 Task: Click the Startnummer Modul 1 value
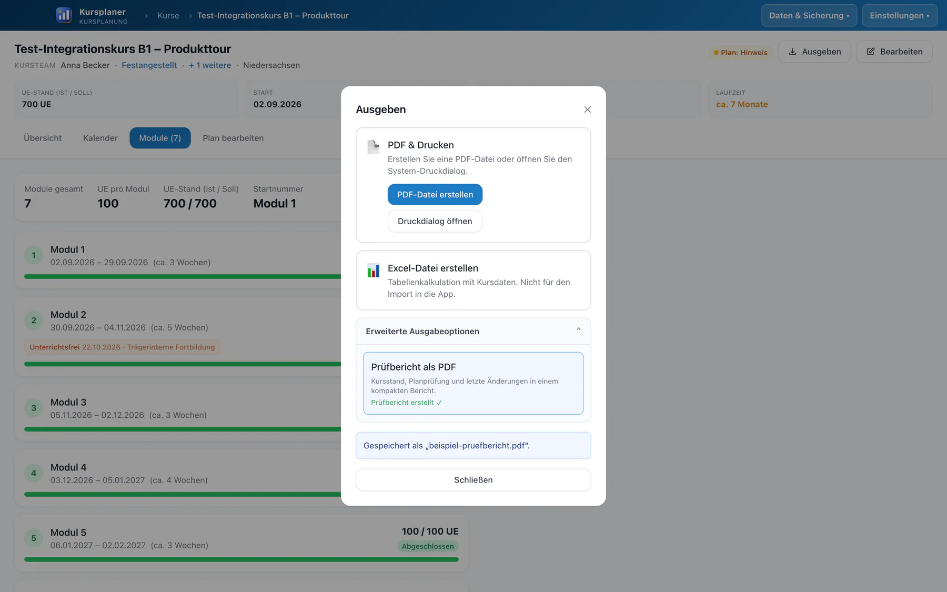coord(275,204)
